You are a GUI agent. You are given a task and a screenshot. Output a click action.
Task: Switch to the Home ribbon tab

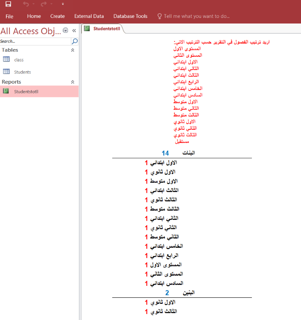click(x=34, y=16)
